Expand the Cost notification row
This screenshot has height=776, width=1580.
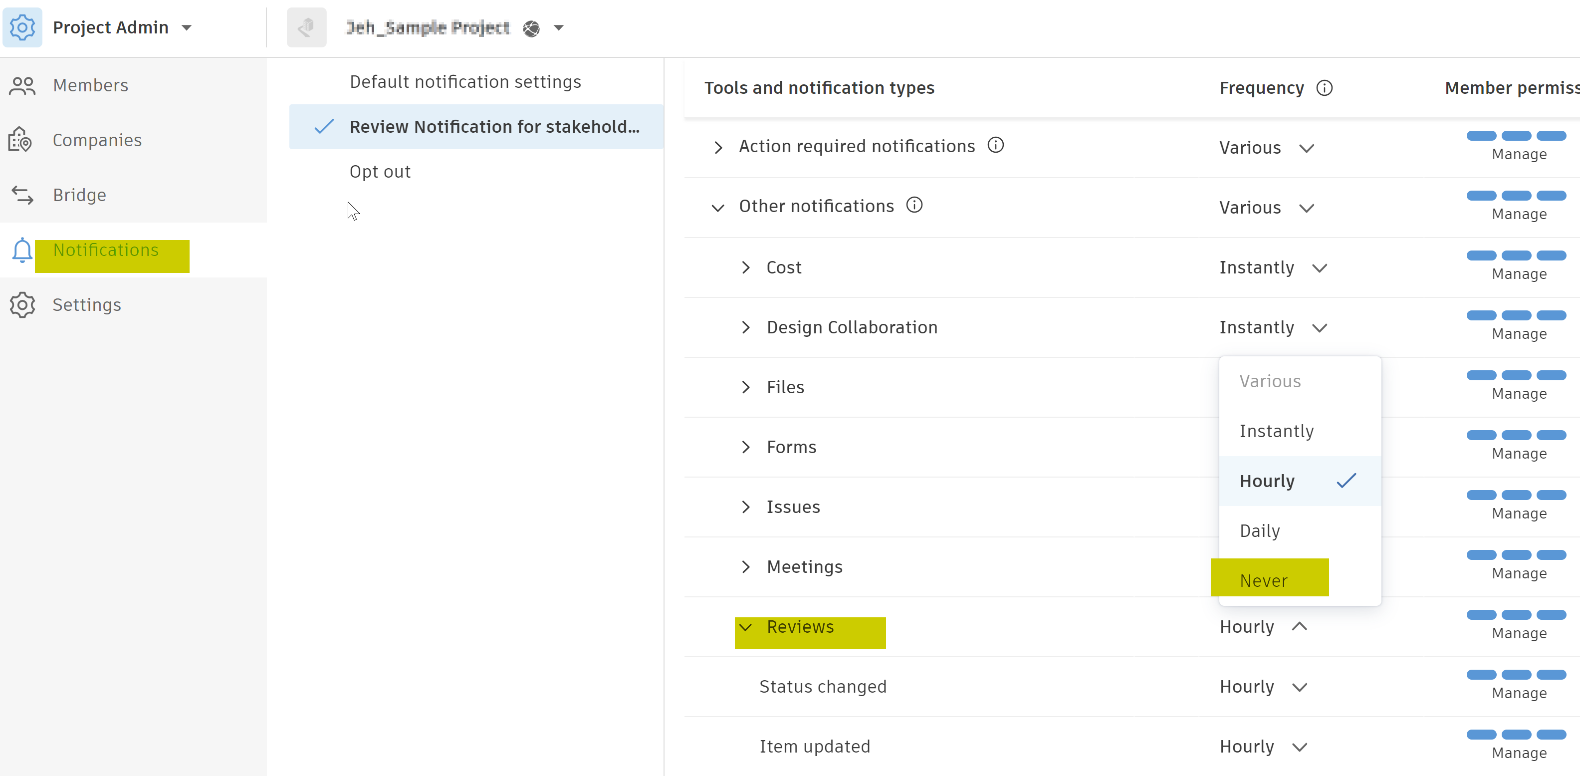coord(746,267)
